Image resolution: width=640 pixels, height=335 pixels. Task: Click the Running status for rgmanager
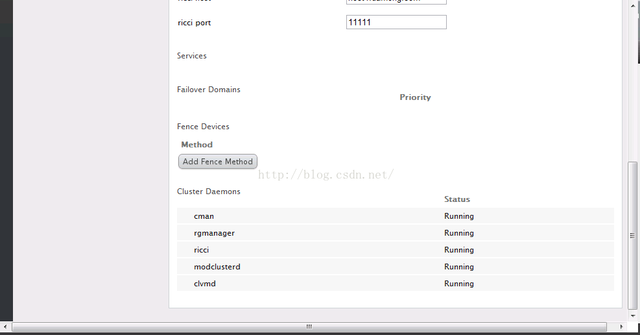point(459,233)
